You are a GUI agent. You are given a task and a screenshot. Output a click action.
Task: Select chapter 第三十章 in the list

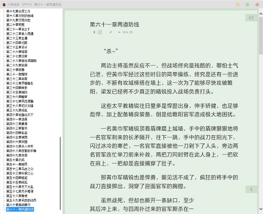15,70
